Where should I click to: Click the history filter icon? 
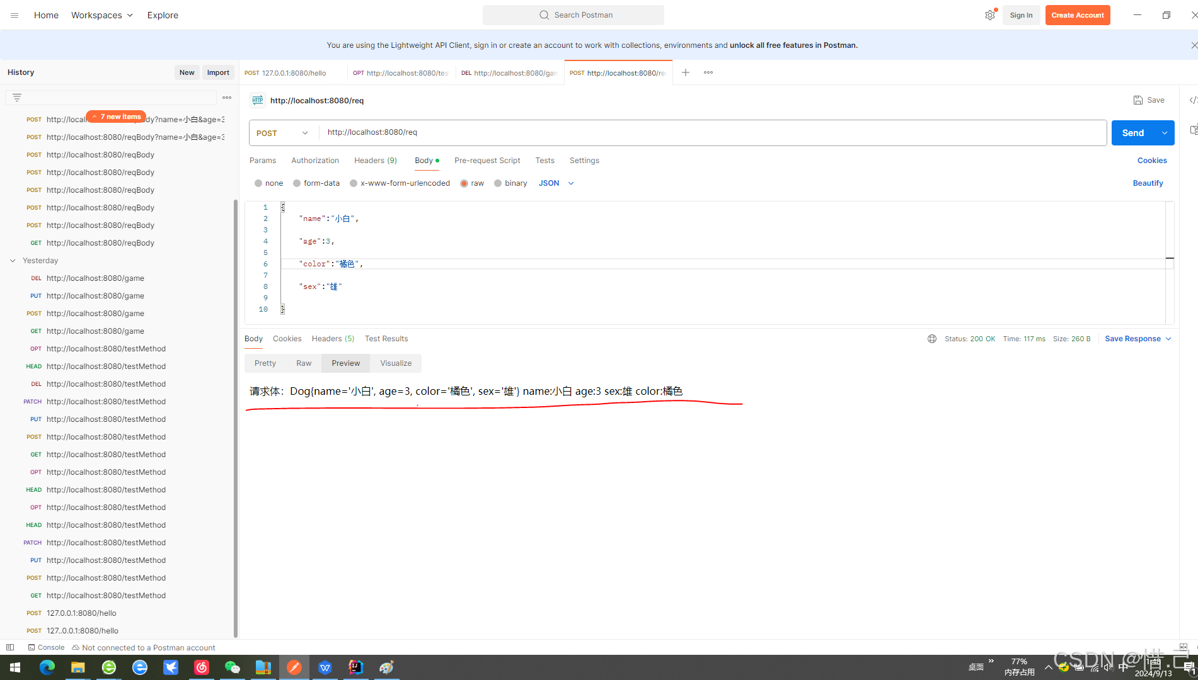click(17, 98)
